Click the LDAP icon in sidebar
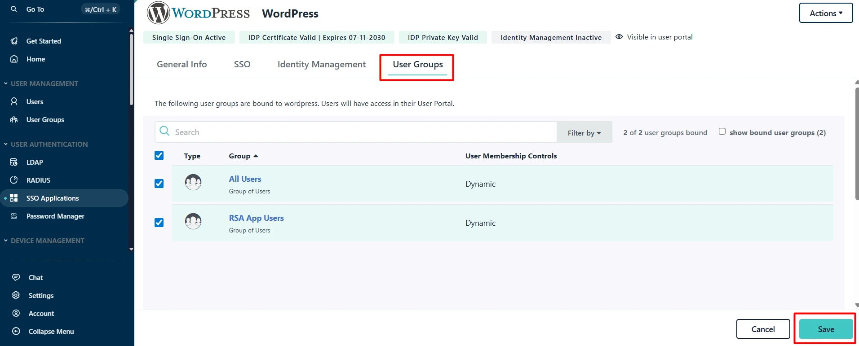The width and height of the screenshot is (859, 346). click(x=14, y=162)
